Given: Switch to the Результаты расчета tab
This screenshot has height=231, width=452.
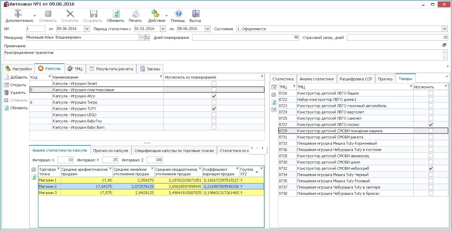Looking at the screenshot, I should (111, 69).
